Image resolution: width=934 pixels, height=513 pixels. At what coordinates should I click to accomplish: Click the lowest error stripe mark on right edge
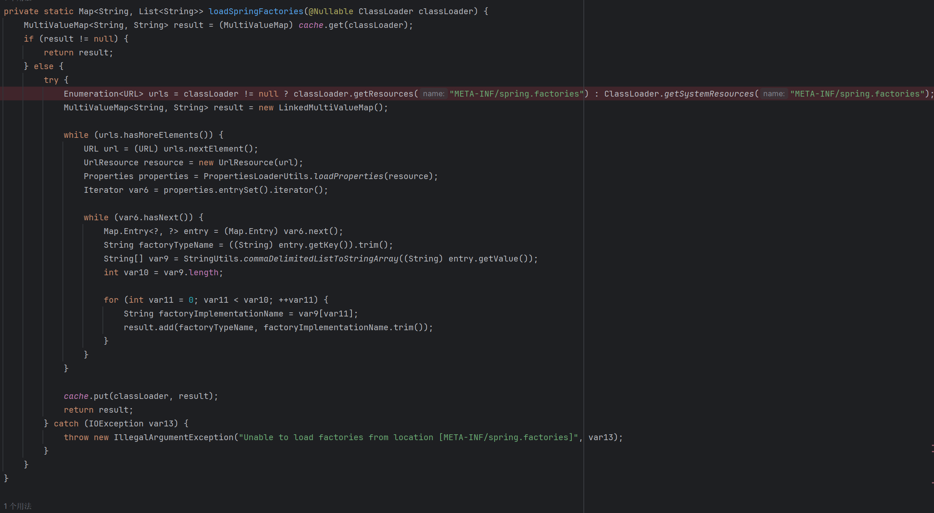pos(932,483)
